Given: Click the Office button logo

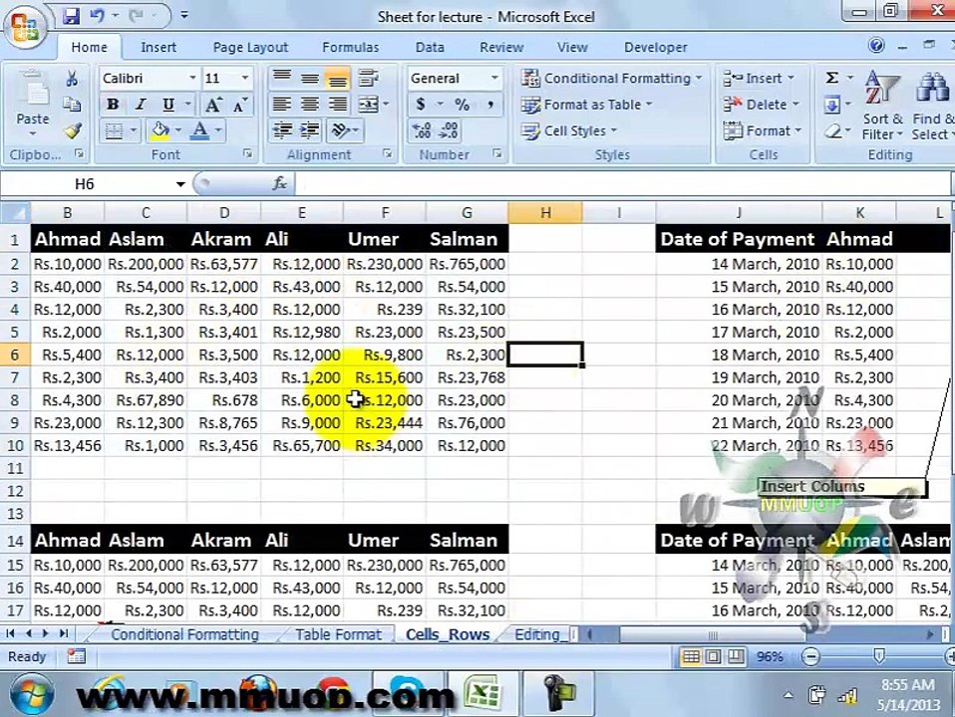Looking at the screenshot, I should point(24,28).
